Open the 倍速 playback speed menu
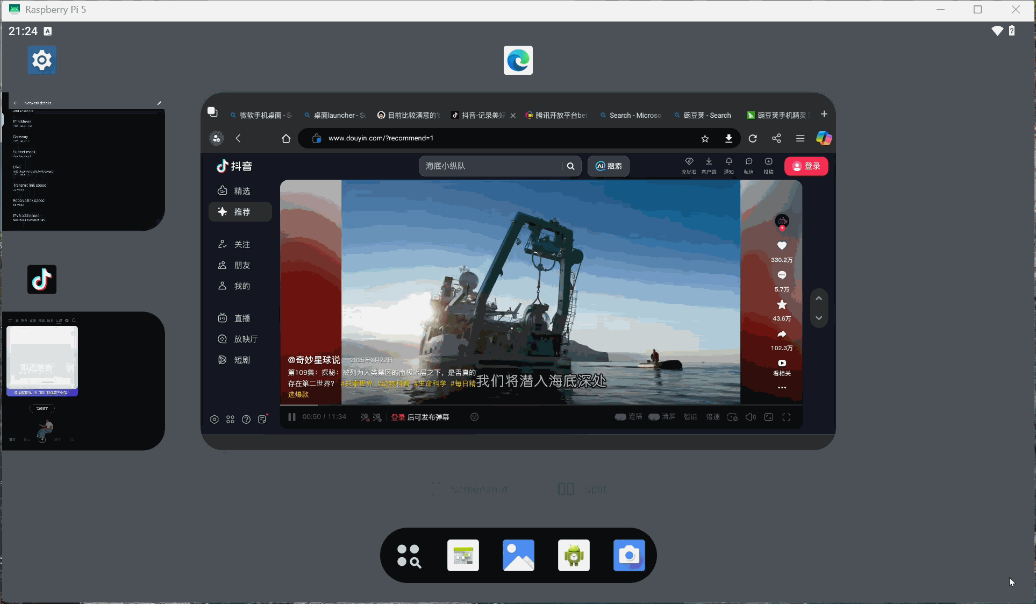Viewport: 1036px width, 604px height. pyautogui.click(x=713, y=417)
